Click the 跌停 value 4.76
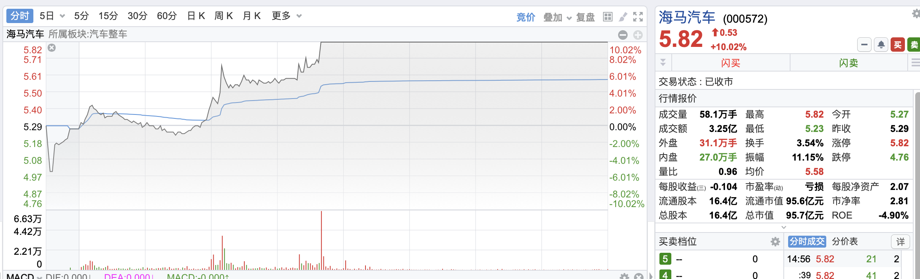This screenshot has width=920, height=279. click(x=899, y=157)
